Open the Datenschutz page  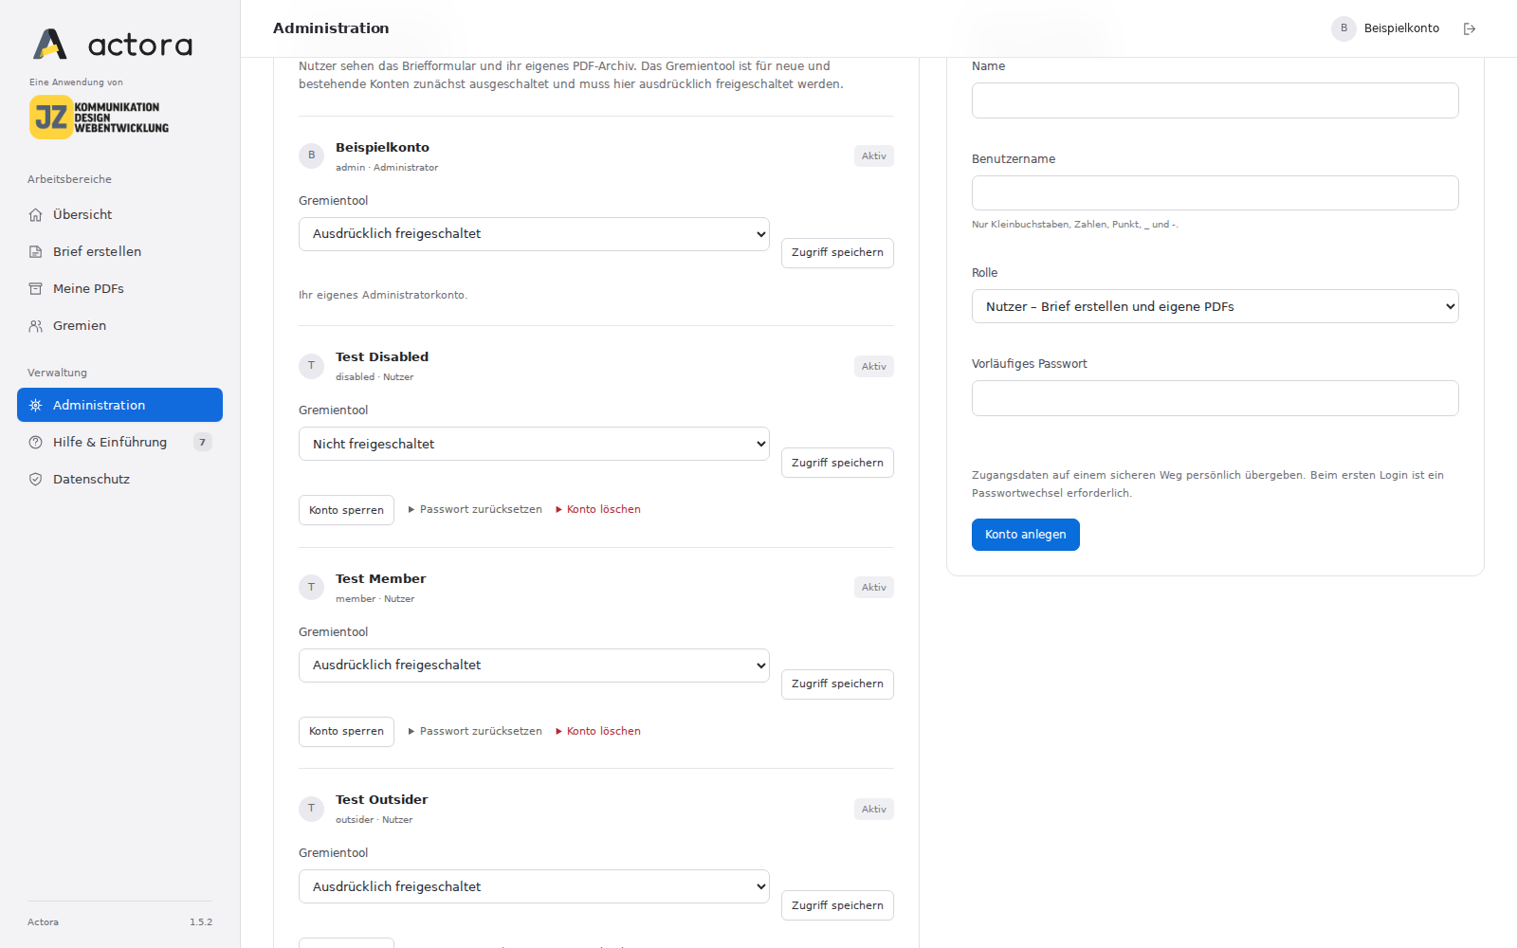[119, 480]
